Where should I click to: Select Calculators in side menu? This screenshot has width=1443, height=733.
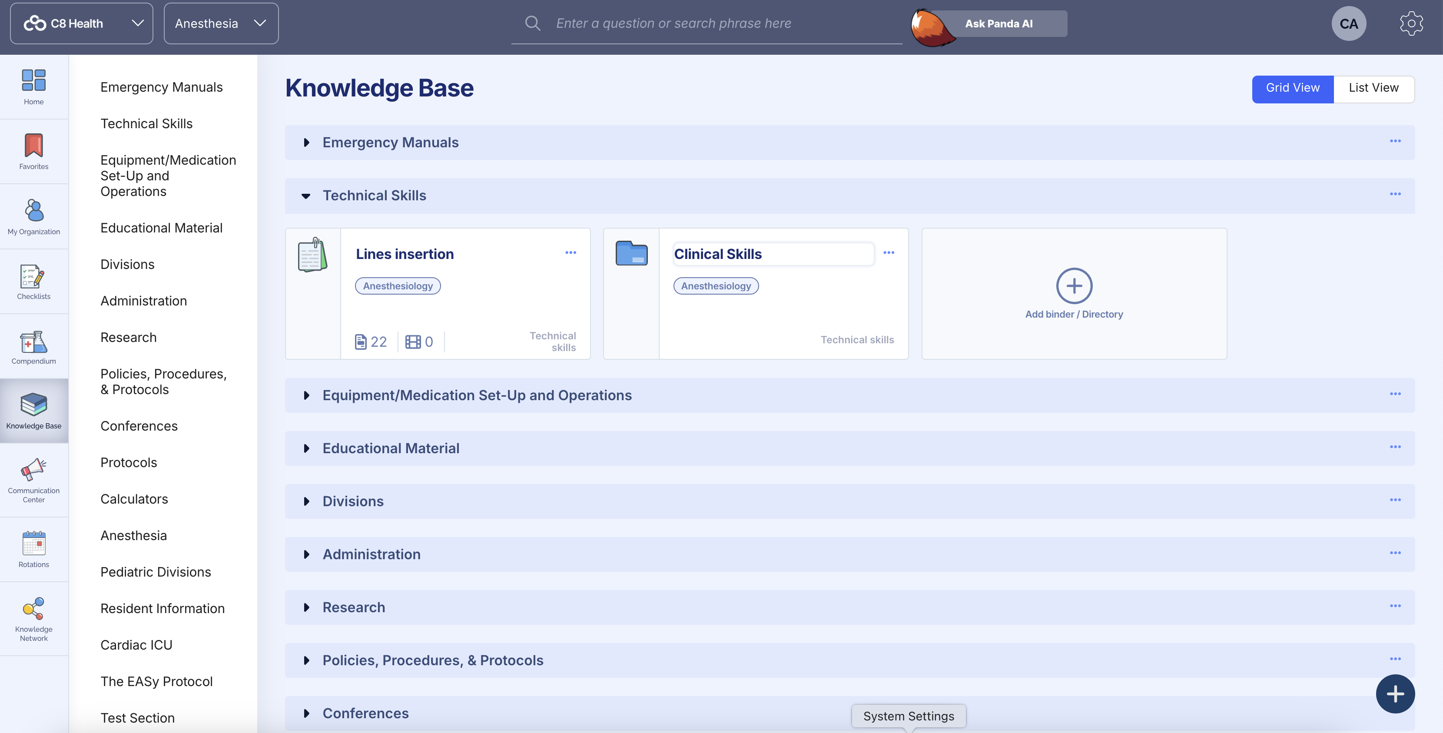point(134,499)
